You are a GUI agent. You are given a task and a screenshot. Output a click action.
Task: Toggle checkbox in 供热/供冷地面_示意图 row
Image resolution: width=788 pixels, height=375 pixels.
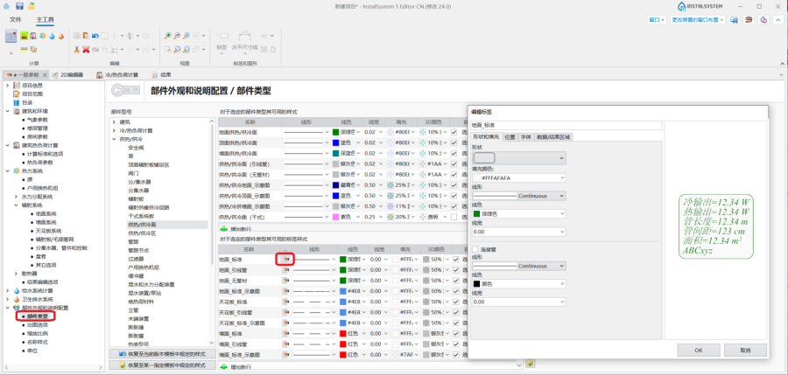coord(454,185)
